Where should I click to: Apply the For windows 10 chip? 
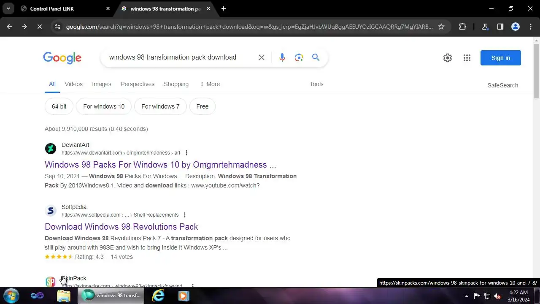104,106
